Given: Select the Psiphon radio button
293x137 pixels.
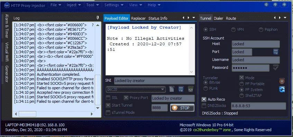Looking at the screenshot, I should click(261, 29).
